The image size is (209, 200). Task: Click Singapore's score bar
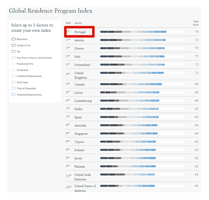click(142, 133)
